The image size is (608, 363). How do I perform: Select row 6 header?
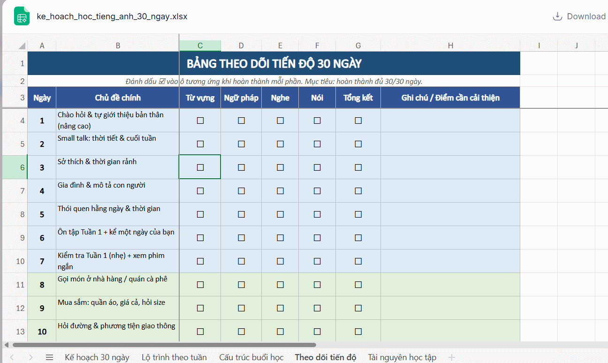(x=15, y=167)
